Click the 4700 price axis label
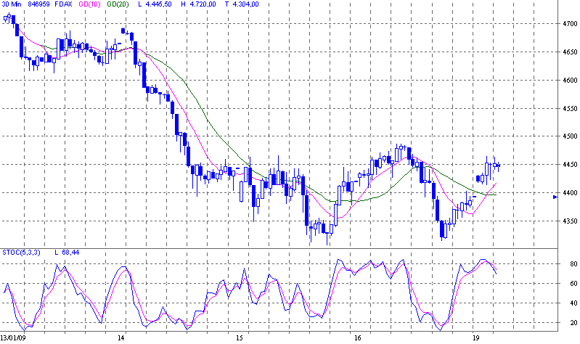 [x=570, y=24]
